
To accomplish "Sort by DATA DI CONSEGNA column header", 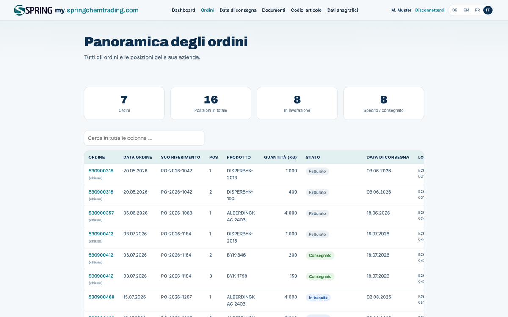I will tap(388, 157).
